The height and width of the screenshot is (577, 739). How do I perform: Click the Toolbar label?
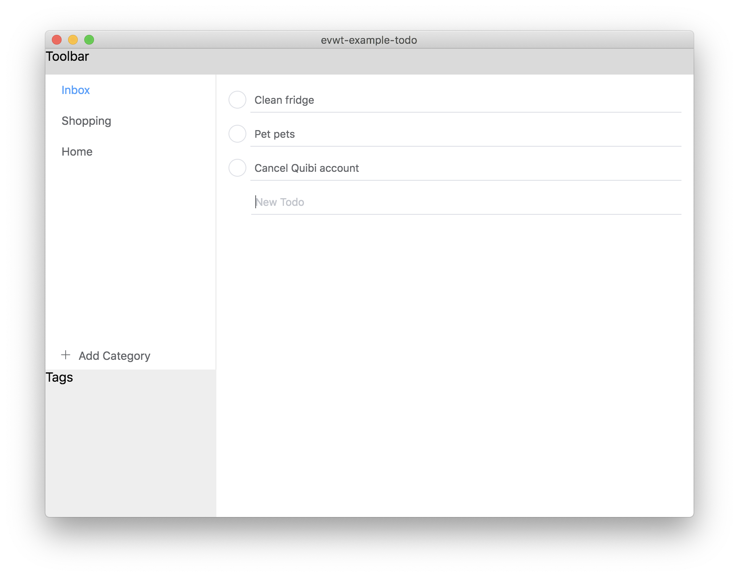click(x=67, y=56)
